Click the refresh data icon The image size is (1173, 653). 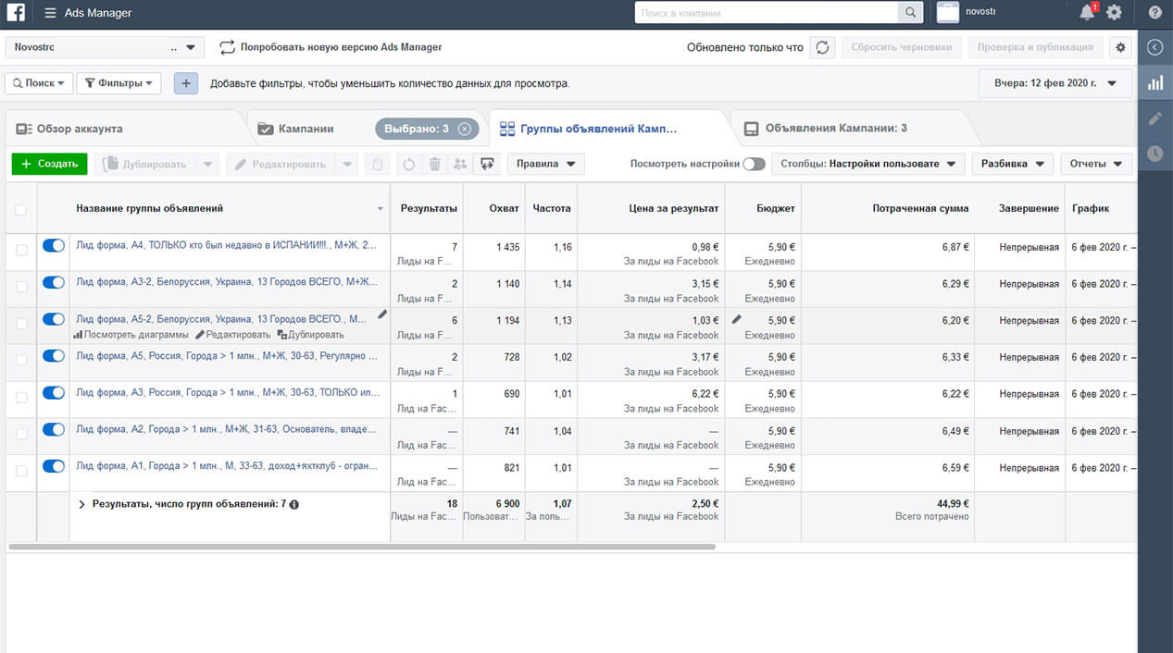click(x=822, y=47)
